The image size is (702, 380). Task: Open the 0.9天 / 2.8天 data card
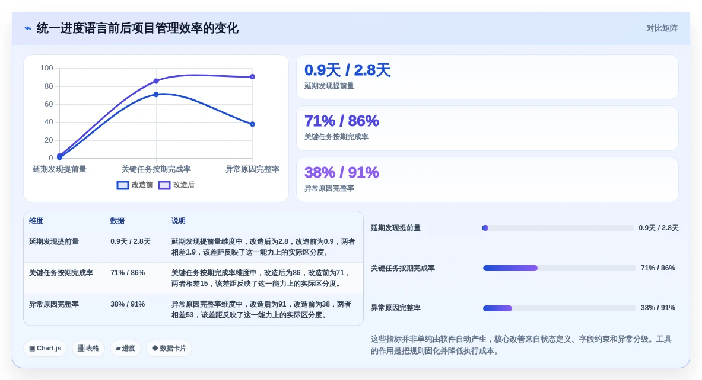(x=487, y=77)
